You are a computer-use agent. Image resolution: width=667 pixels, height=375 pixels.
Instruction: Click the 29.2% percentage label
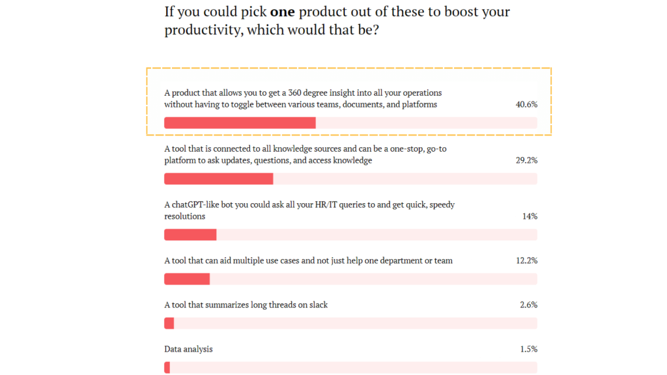526,160
